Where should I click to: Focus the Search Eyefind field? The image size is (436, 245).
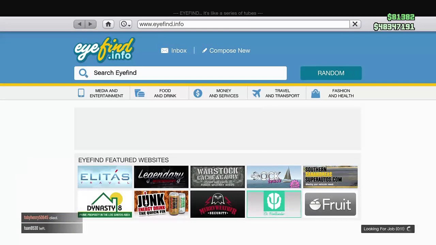tap(181, 73)
